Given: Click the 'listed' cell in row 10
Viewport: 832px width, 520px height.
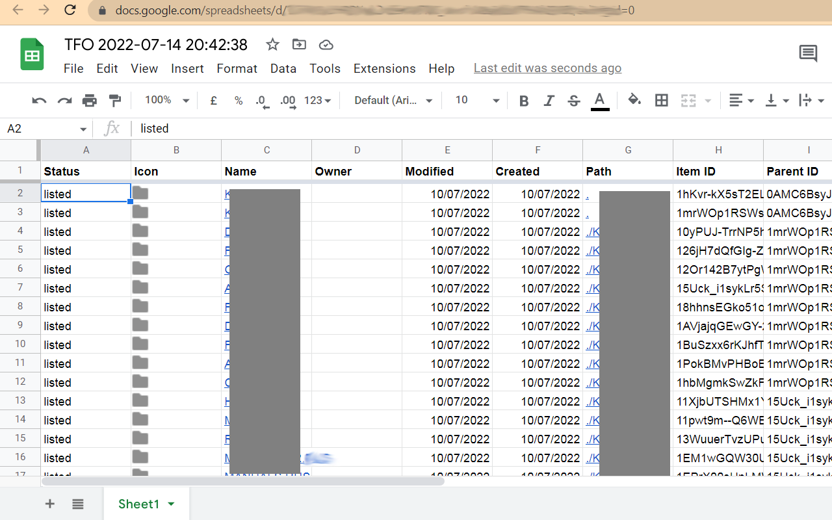Looking at the screenshot, I should click(x=86, y=344).
